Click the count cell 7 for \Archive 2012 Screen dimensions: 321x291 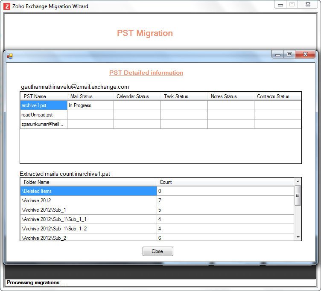(225, 201)
